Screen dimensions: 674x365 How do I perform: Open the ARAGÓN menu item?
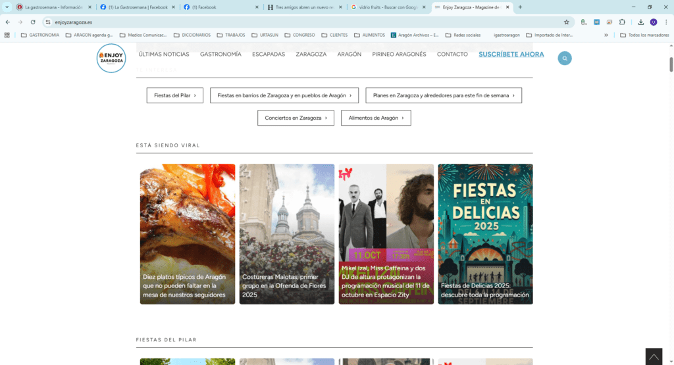349,54
